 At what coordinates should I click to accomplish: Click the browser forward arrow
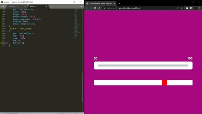(91, 8)
